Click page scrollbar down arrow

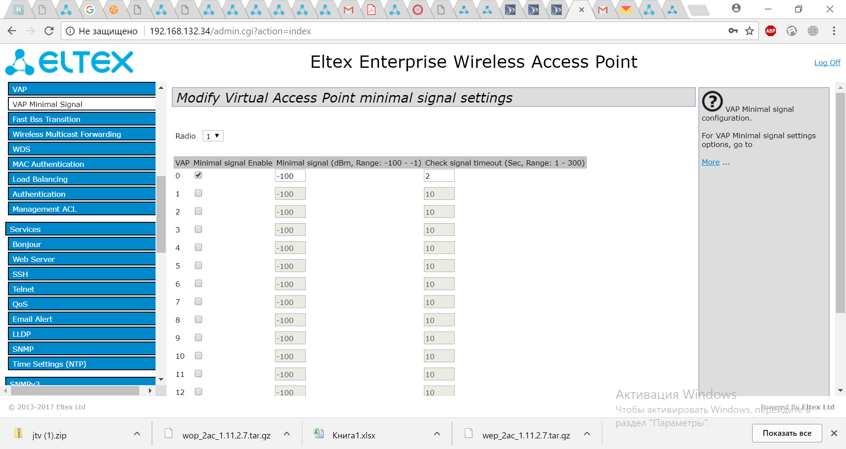tap(840, 390)
